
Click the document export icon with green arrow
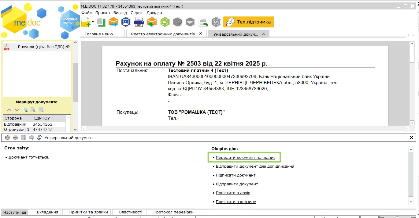click(203, 22)
